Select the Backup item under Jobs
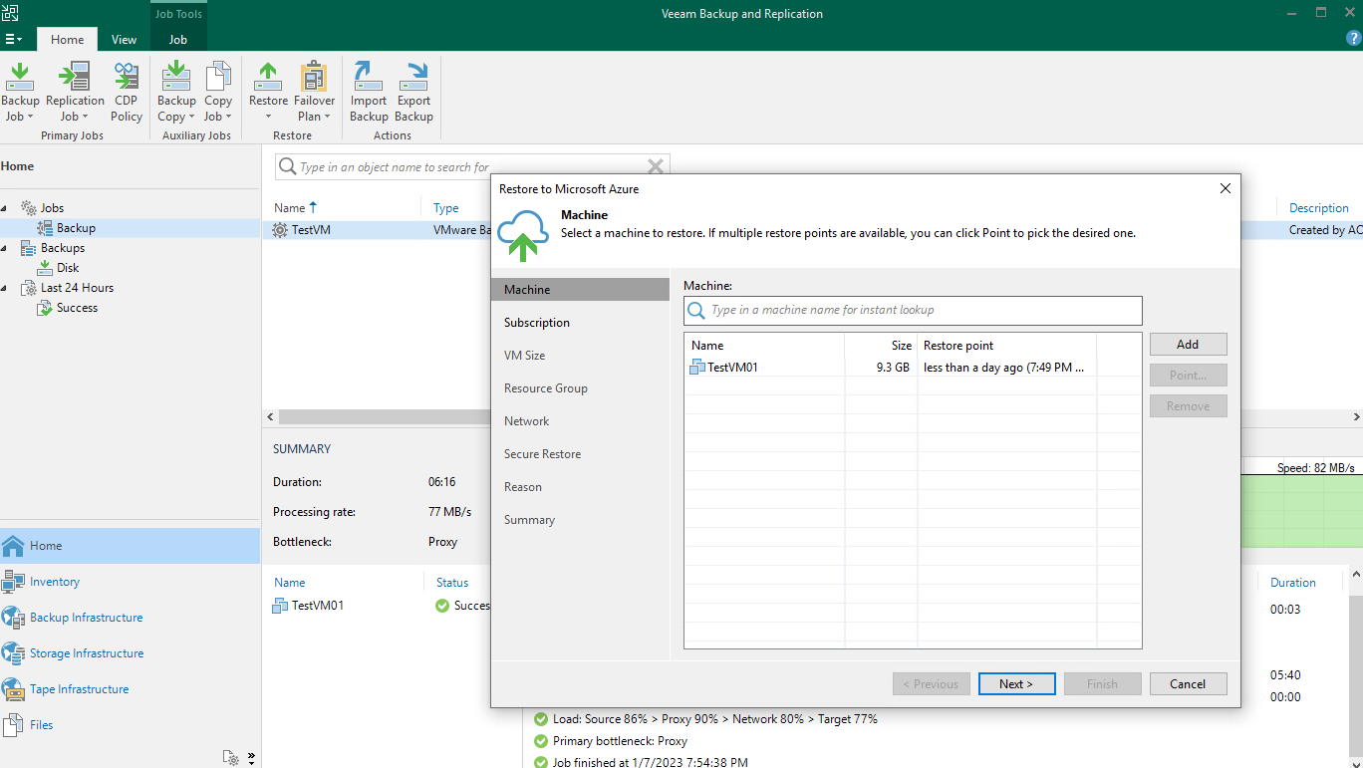Viewport: 1363px width, 768px height. [x=76, y=228]
